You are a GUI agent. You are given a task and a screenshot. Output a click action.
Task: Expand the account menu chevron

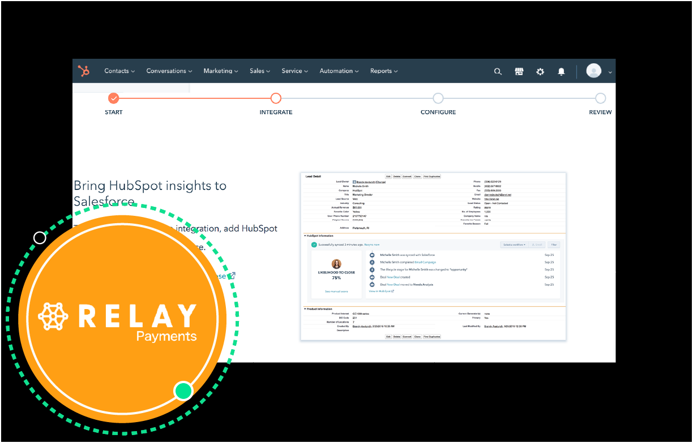[x=610, y=72]
